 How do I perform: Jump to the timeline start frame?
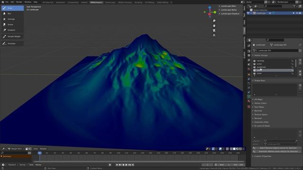coord(117,165)
